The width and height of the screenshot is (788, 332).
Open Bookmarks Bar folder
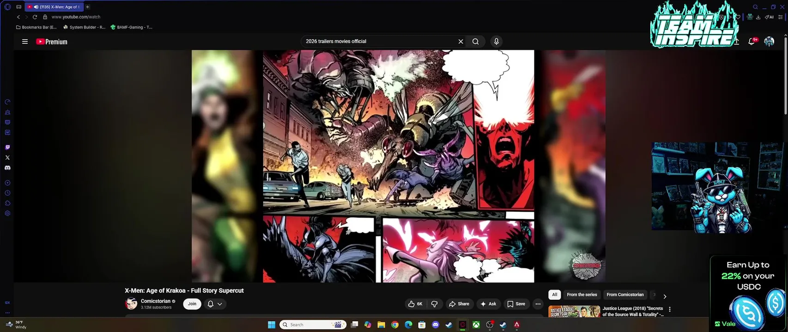36,27
